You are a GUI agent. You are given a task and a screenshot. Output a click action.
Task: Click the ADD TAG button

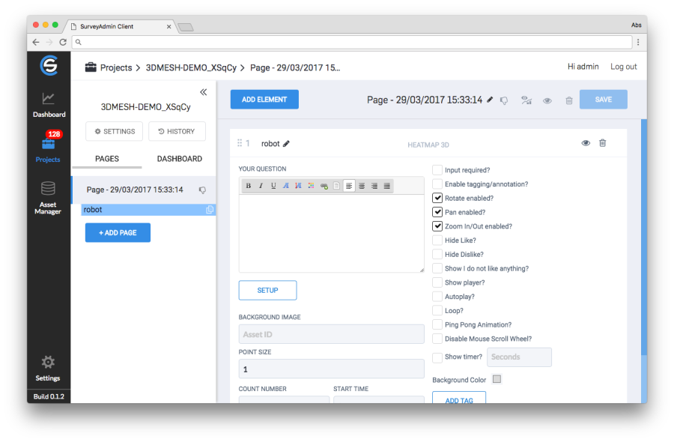click(x=459, y=398)
